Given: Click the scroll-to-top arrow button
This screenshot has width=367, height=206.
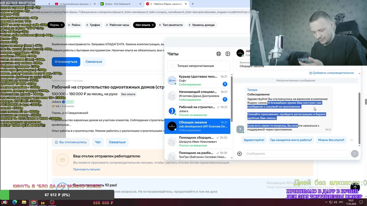Looking at the screenshot, I should [355, 188].
